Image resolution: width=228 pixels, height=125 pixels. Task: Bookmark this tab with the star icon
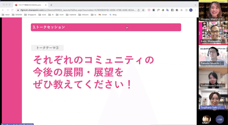[x=143, y=10]
